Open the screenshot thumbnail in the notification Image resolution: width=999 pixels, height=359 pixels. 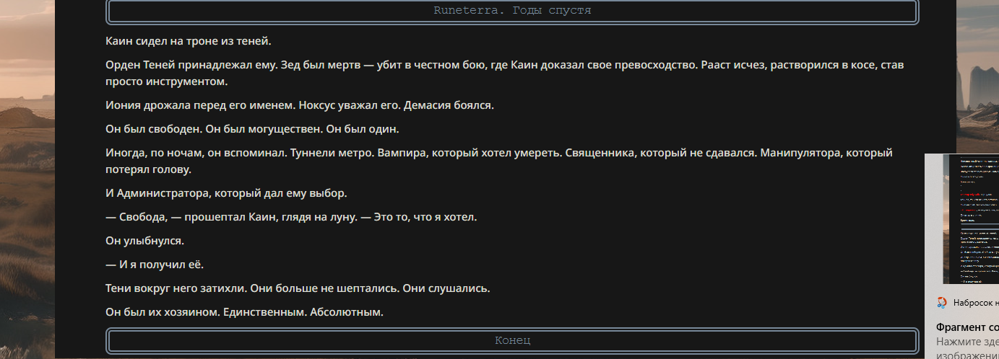click(971, 219)
